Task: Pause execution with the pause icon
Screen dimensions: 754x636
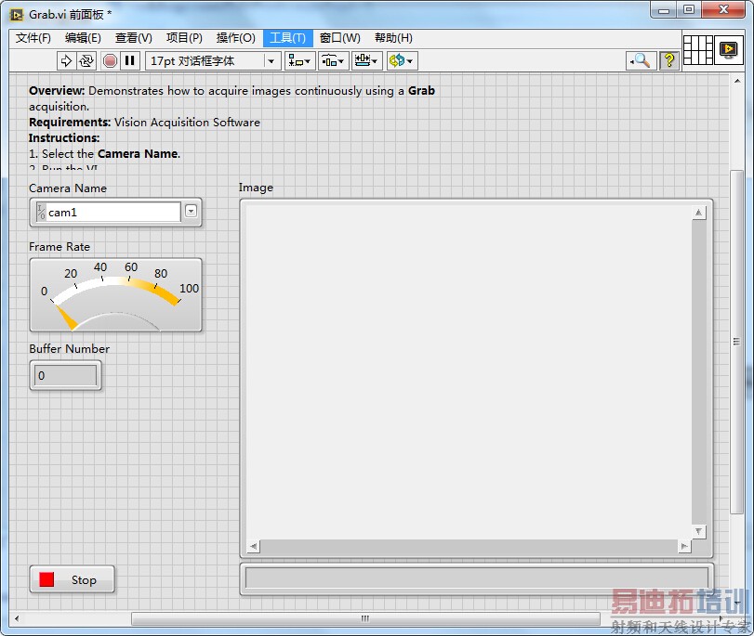Action: coord(130,61)
